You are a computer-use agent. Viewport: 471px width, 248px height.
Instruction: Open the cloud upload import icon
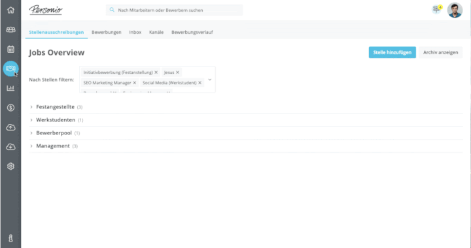(x=10, y=127)
